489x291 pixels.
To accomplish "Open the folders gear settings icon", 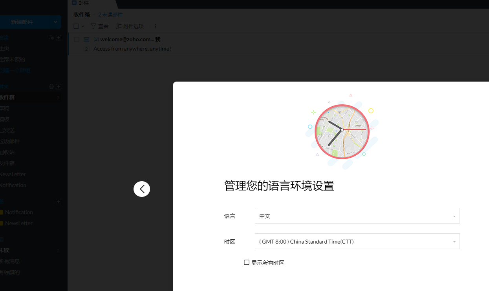I will [51, 86].
